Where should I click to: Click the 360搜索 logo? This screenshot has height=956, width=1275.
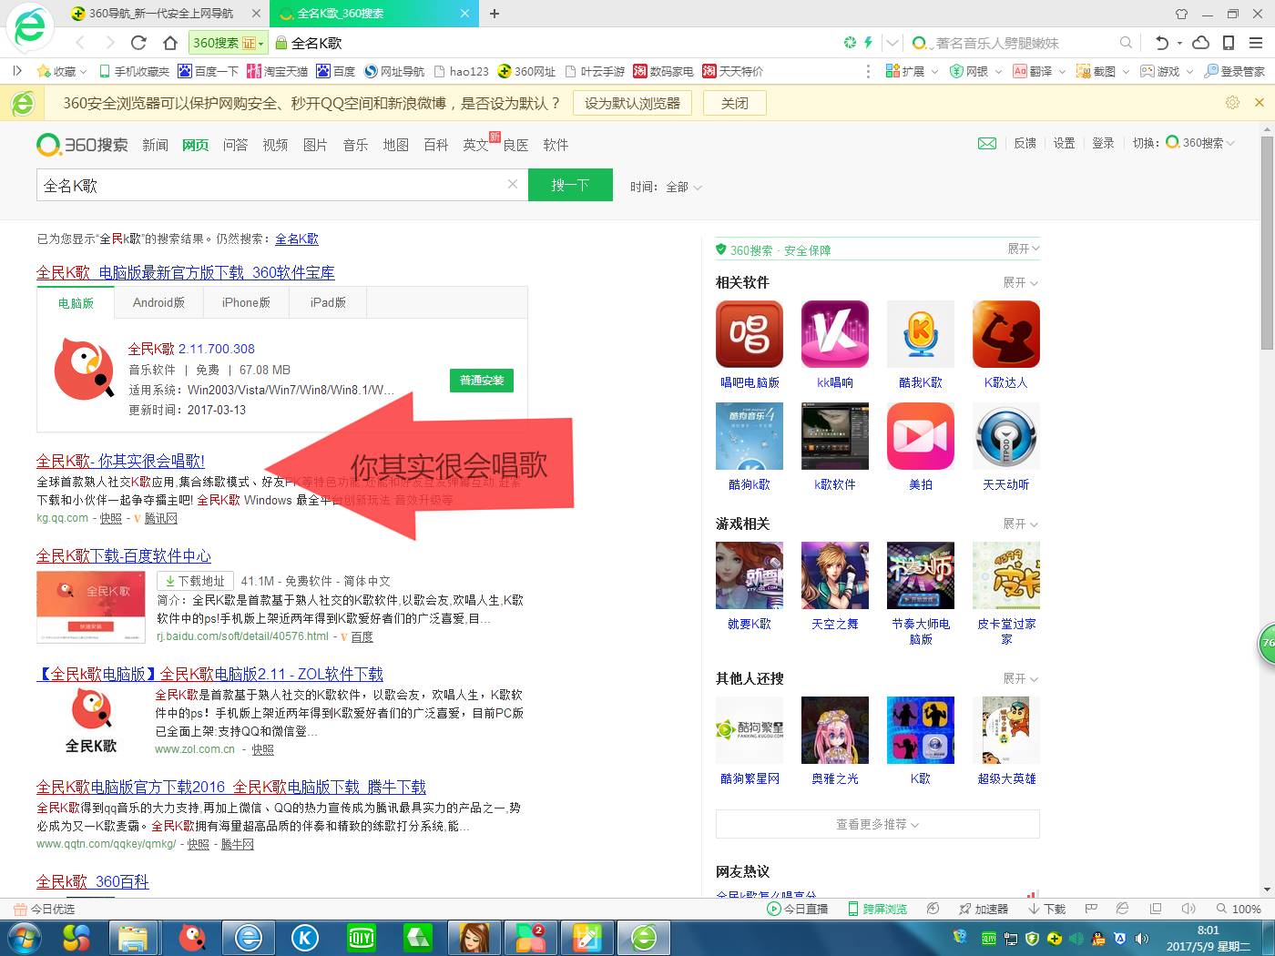[82, 145]
